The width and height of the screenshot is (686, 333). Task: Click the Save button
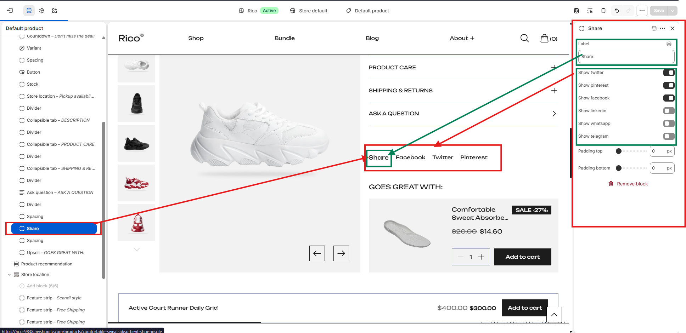659,11
